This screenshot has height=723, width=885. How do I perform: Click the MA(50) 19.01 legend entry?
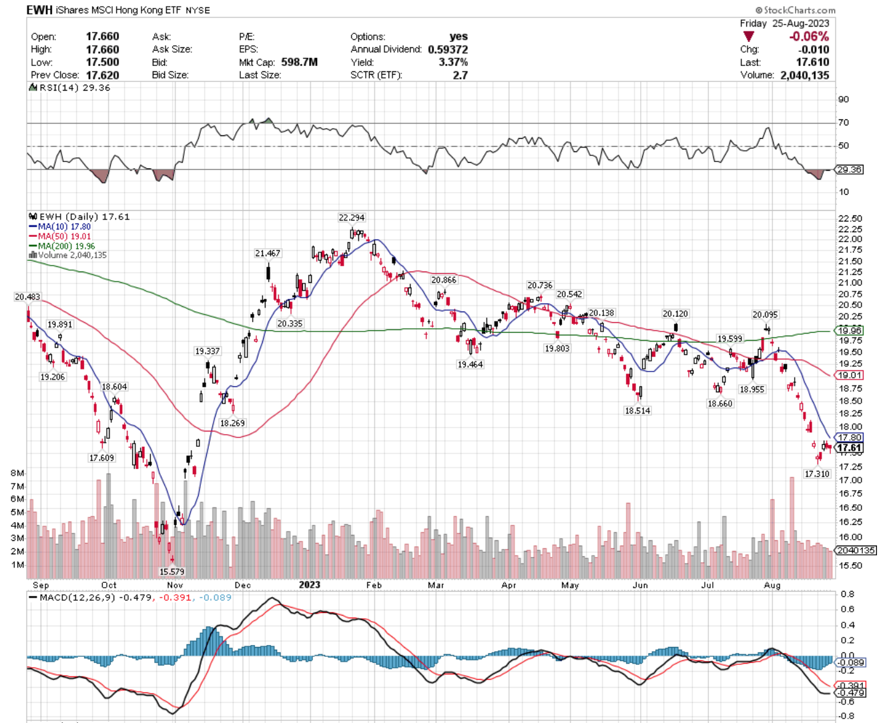point(64,236)
